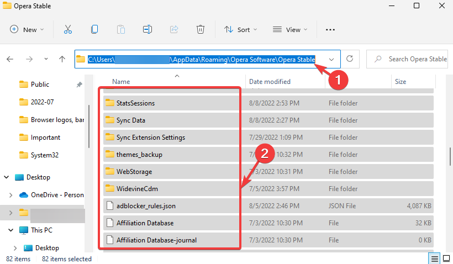Open the New item dropdown
The width and height of the screenshot is (453, 264).
coord(27,29)
